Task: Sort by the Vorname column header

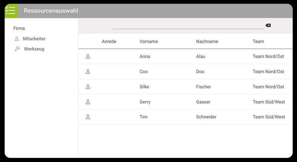Action: coord(148,41)
